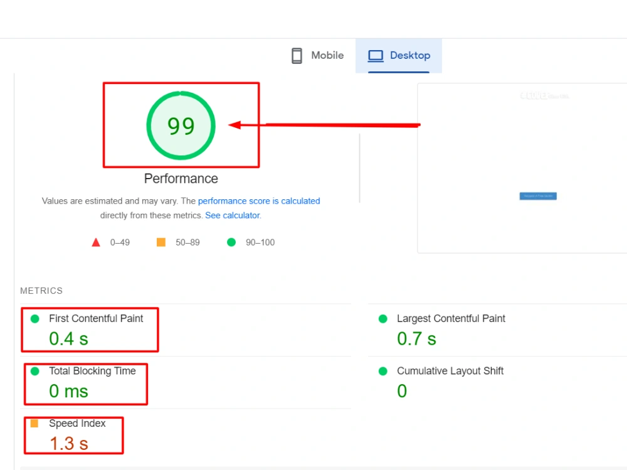Click the mobile phone icon

[297, 56]
